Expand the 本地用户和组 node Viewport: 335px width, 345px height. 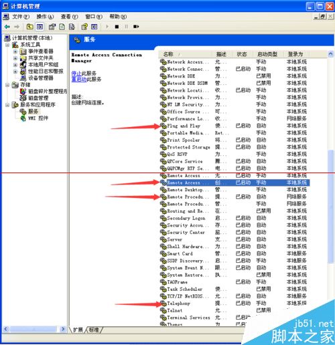pos(15,65)
